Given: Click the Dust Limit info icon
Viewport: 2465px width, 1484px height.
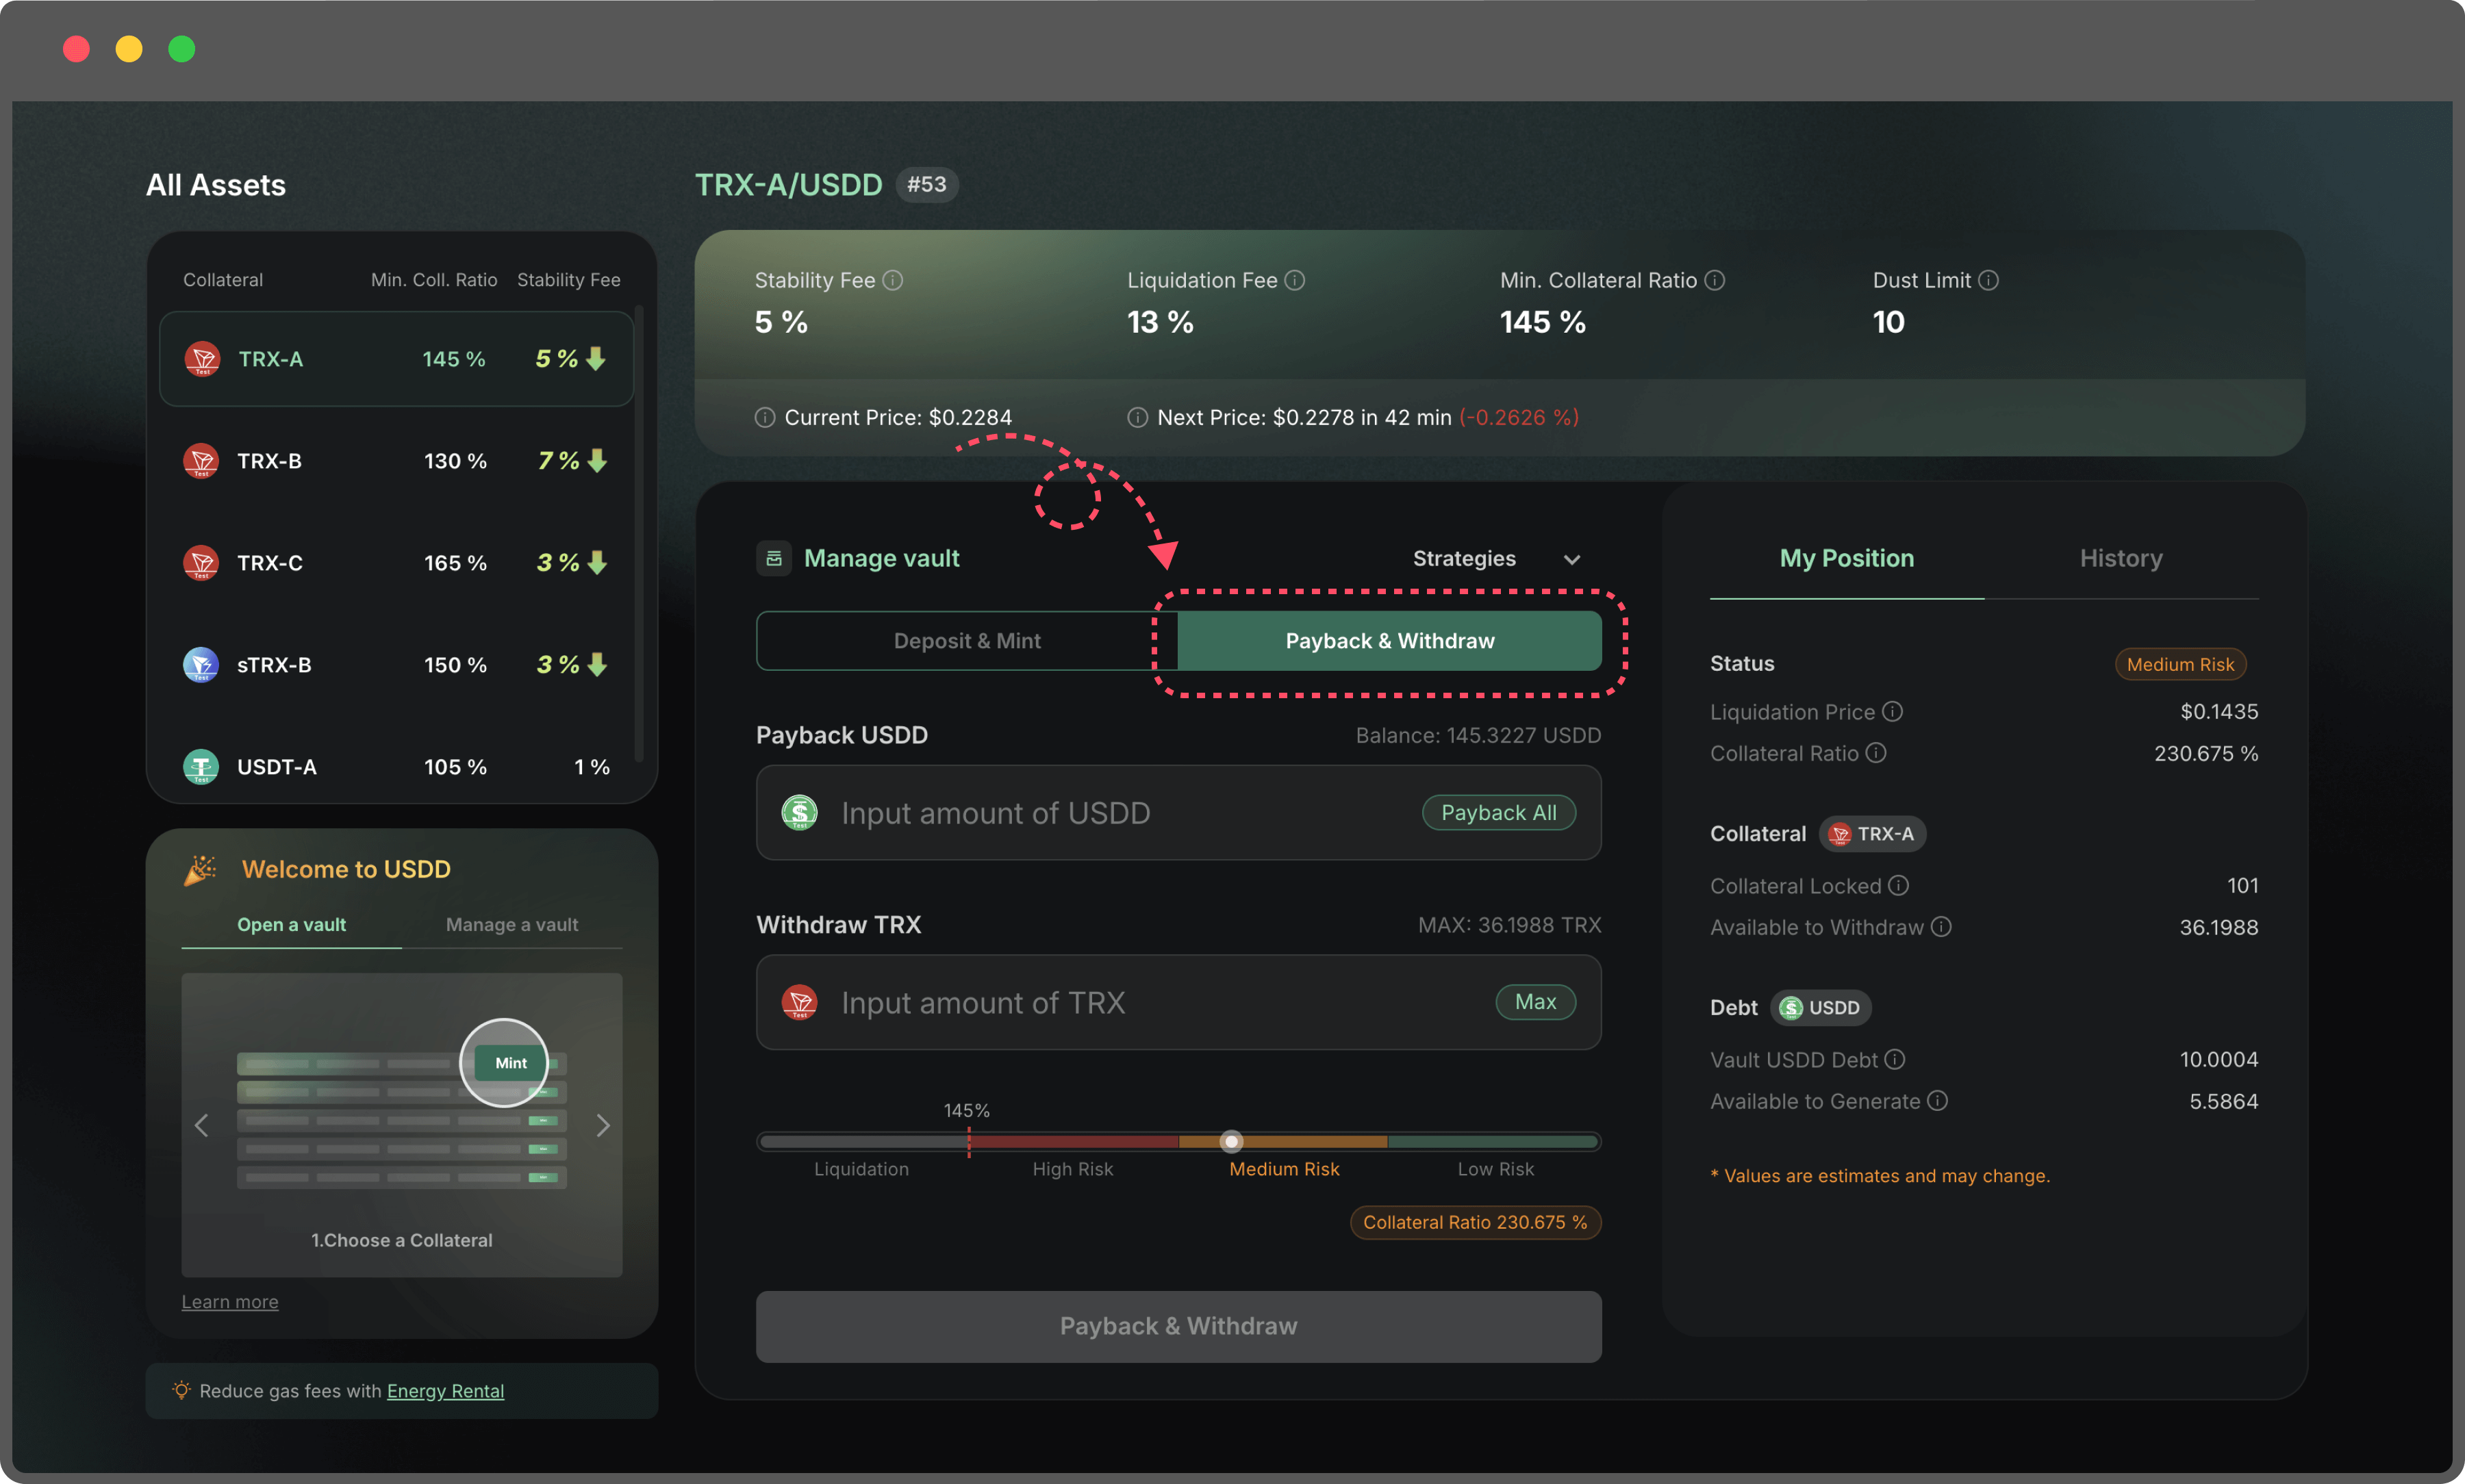Looking at the screenshot, I should 1988,280.
